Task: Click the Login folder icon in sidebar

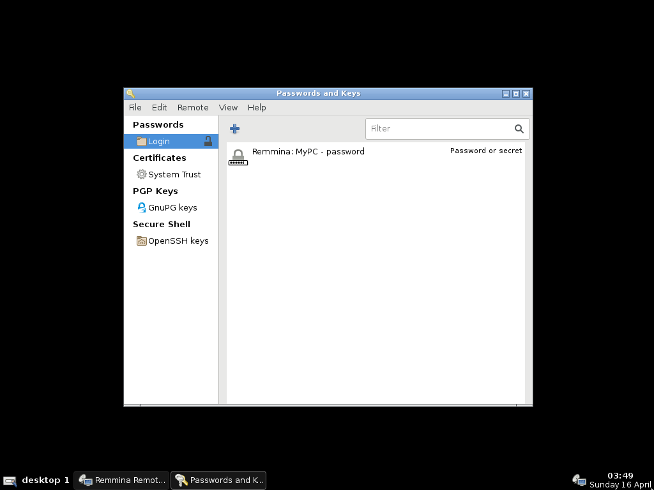Action: pyautogui.click(x=142, y=141)
